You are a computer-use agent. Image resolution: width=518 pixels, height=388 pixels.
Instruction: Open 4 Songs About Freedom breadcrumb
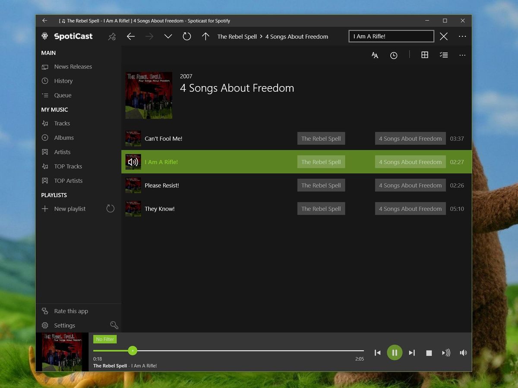pos(297,37)
